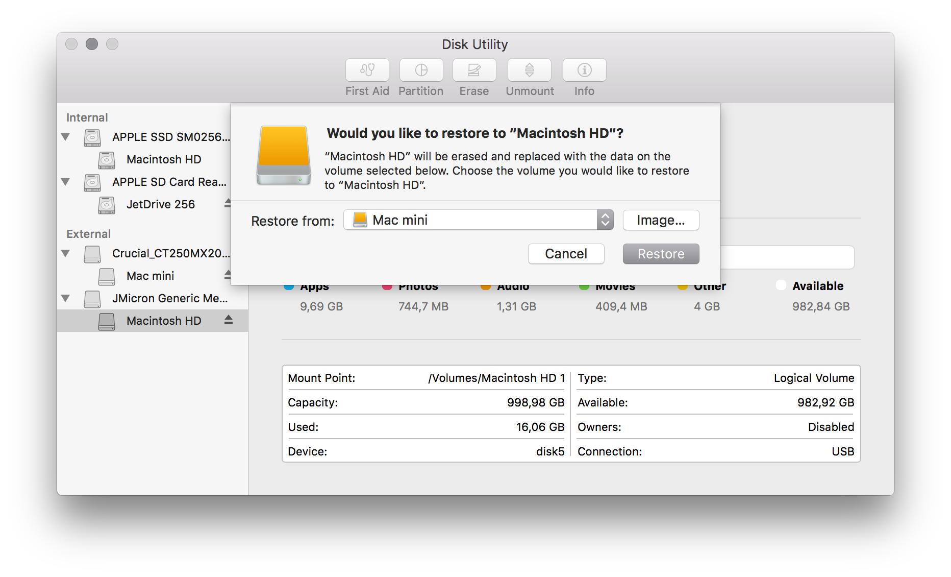The width and height of the screenshot is (951, 577).
Task: Click the Available value 982,92 GB
Action: tap(826, 403)
